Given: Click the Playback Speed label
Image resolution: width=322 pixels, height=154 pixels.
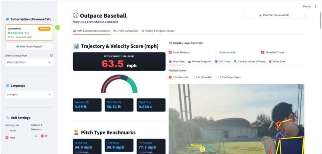Looking at the screenshot, I should coord(177,70).
